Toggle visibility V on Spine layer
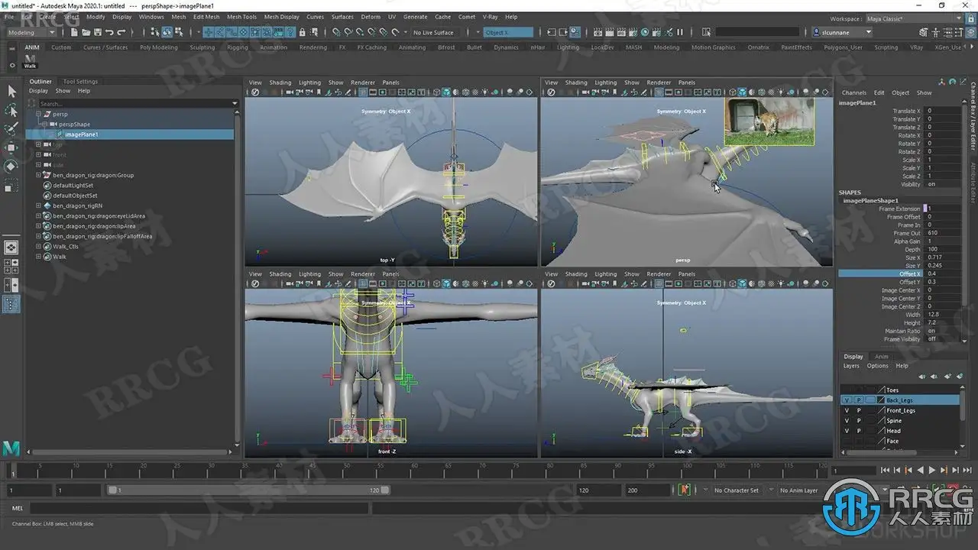978x550 pixels. point(846,421)
